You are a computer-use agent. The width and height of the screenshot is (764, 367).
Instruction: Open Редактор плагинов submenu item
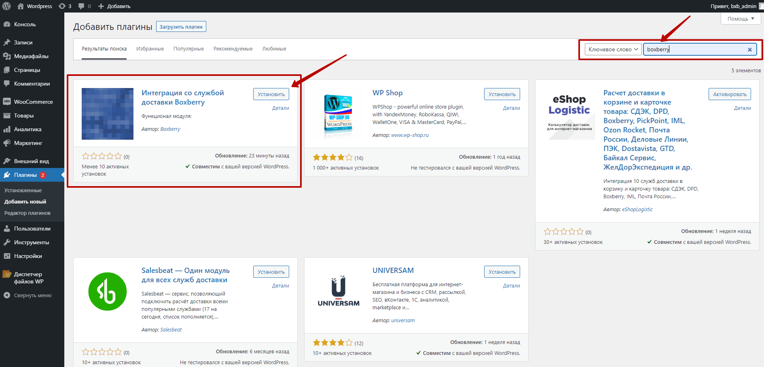28,213
